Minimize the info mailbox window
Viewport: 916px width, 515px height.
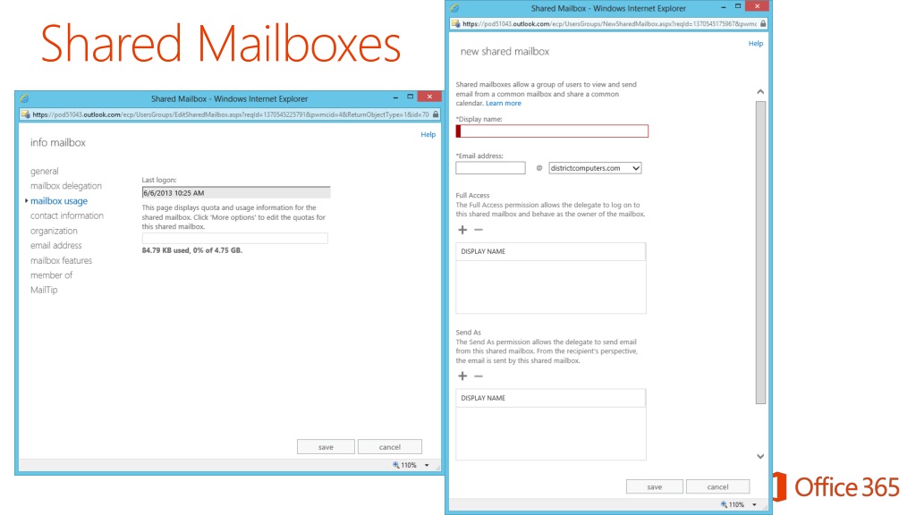coord(395,97)
